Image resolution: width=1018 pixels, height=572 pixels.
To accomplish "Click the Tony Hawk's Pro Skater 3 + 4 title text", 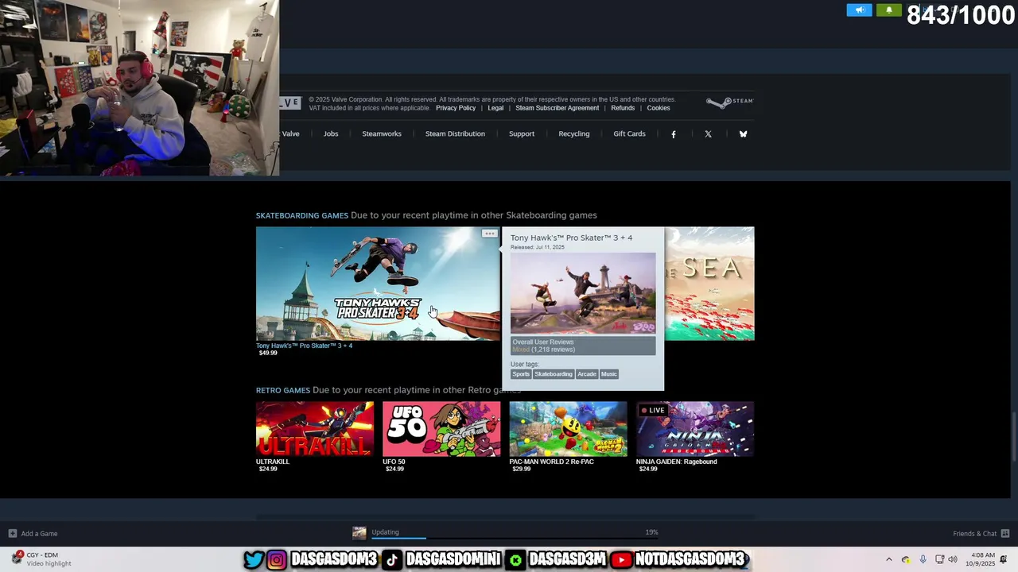I will (304, 346).
